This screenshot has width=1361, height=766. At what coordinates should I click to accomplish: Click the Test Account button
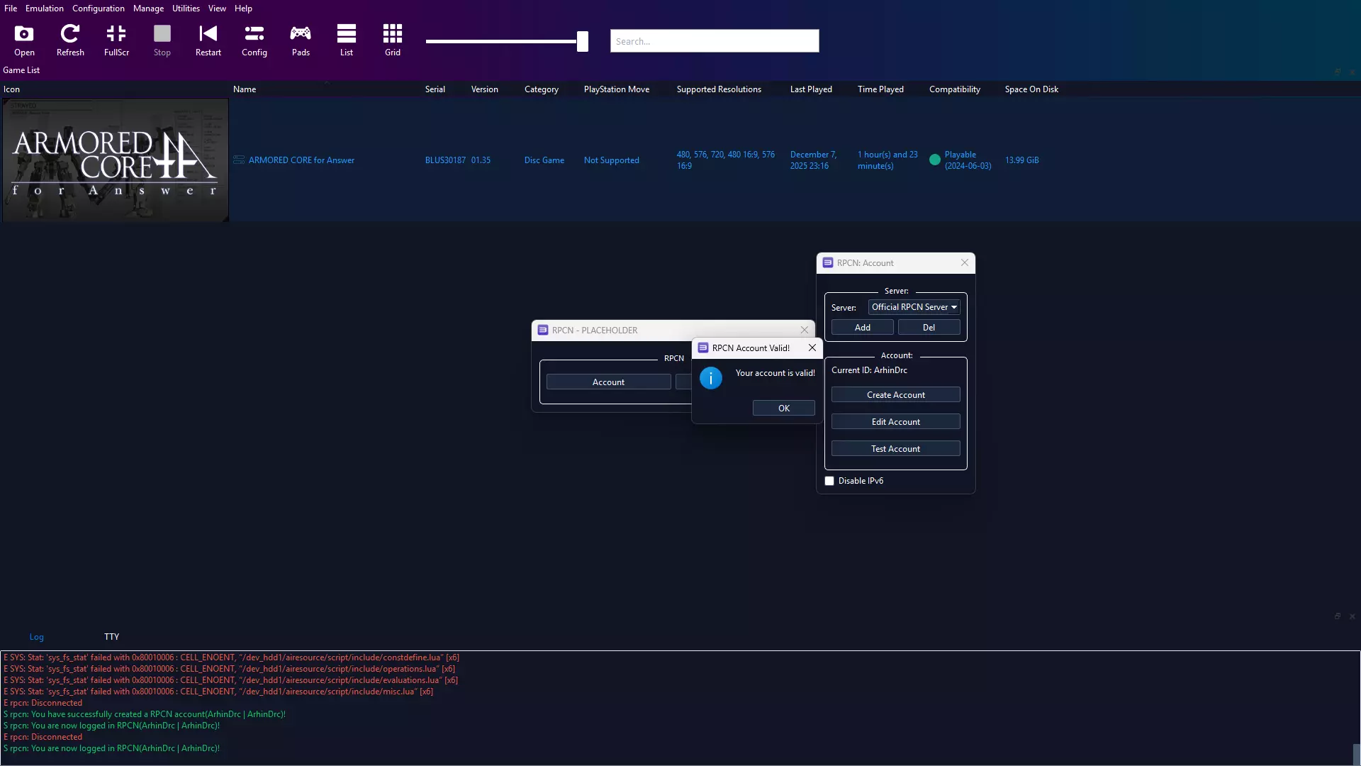(x=895, y=449)
